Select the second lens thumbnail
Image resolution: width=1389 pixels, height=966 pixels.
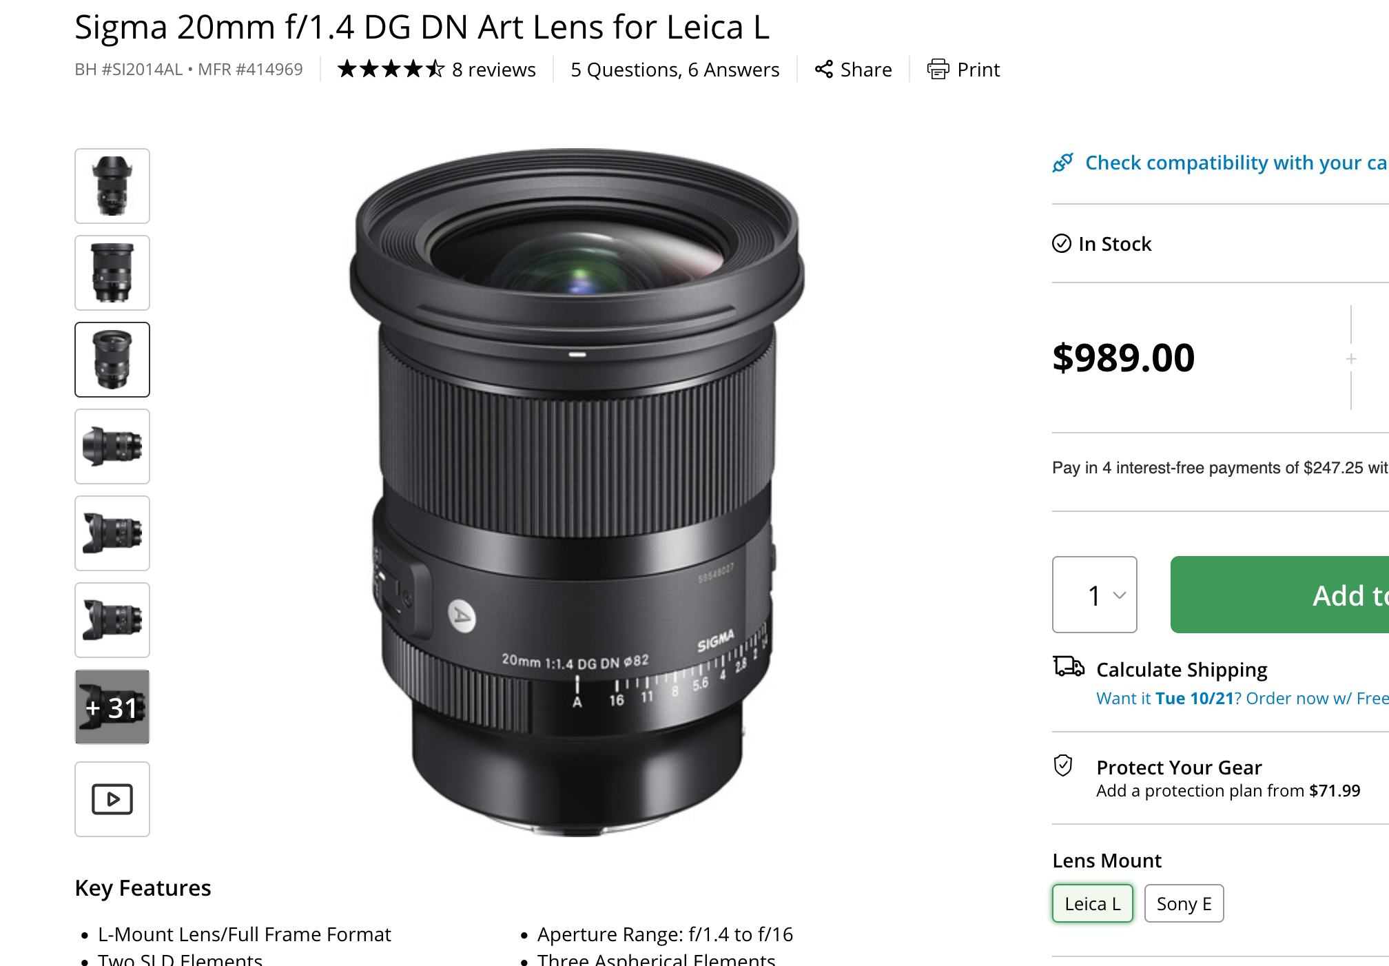[x=112, y=273]
